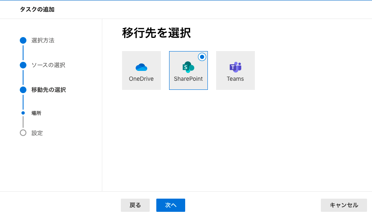The height and width of the screenshot is (218, 372).
Task: Jump to the 場所 sub-step
Action: click(x=36, y=113)
